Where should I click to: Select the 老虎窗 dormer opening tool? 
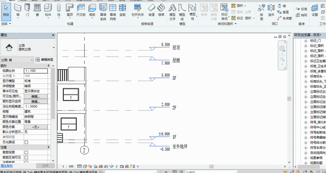pyautogui.click(x=285, y=18)
